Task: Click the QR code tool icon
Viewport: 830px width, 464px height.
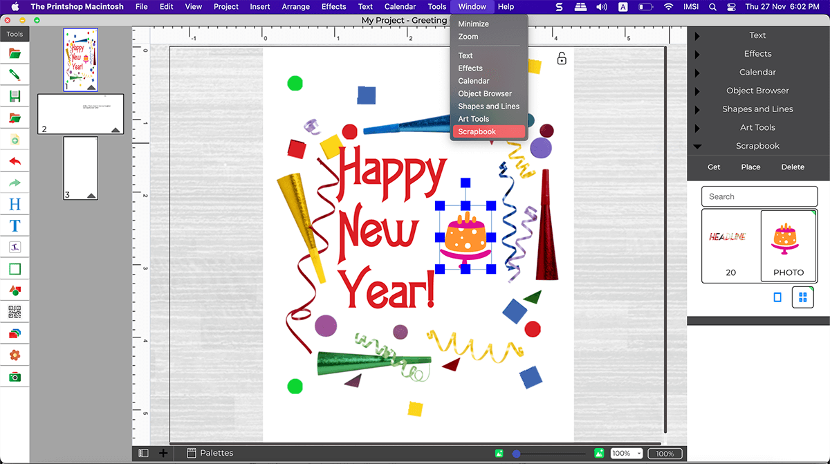Action: 15,312
